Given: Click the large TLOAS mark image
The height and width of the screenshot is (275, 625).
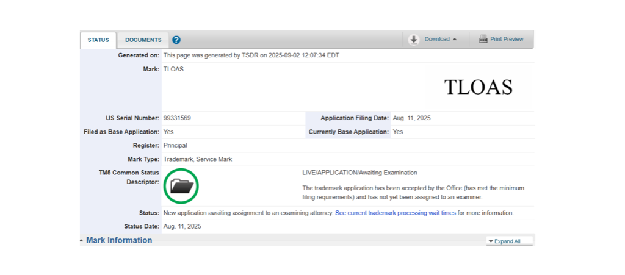Looking at the screenshot, I should click(478, 87).
